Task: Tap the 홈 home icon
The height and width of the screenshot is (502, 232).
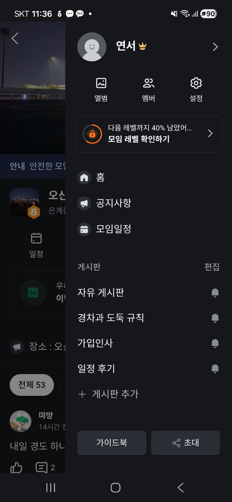Action: [x=84, y=178]
